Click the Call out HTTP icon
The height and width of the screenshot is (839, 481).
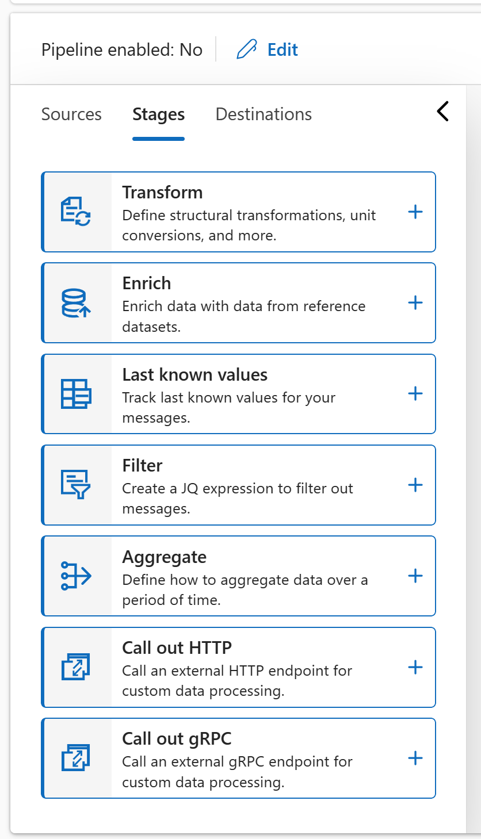pyautogui.click(x=76, y=667)
